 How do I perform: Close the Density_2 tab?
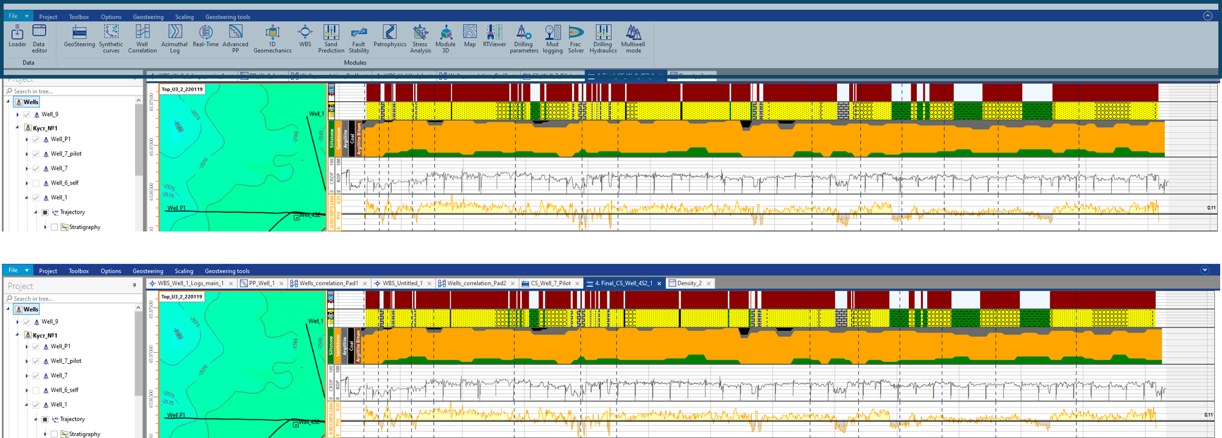708,283
